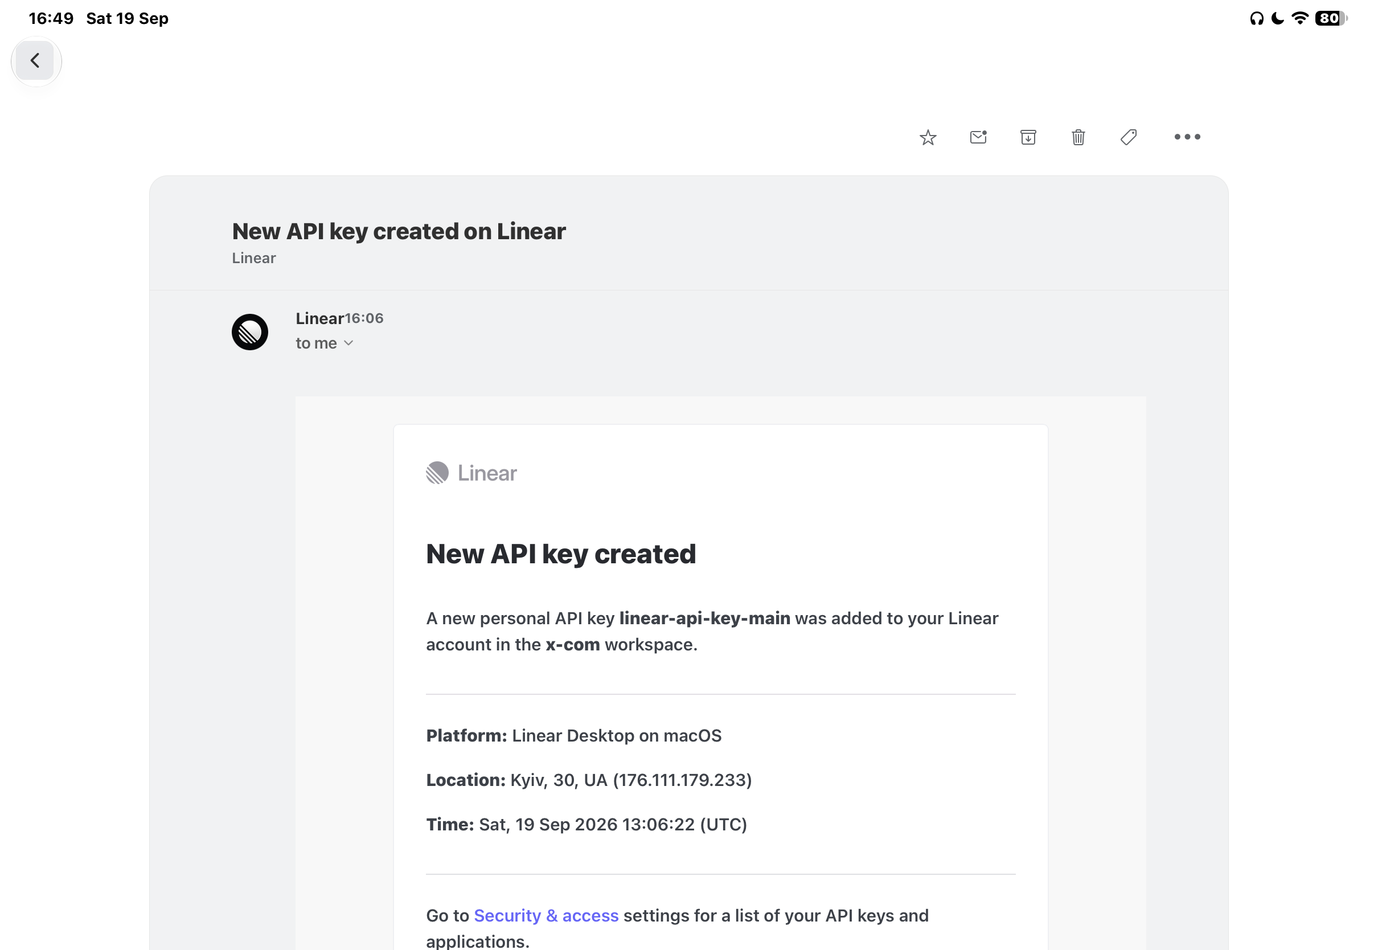Open the Security & access link
Screen dimensions: 1378x950
point(546,915)
